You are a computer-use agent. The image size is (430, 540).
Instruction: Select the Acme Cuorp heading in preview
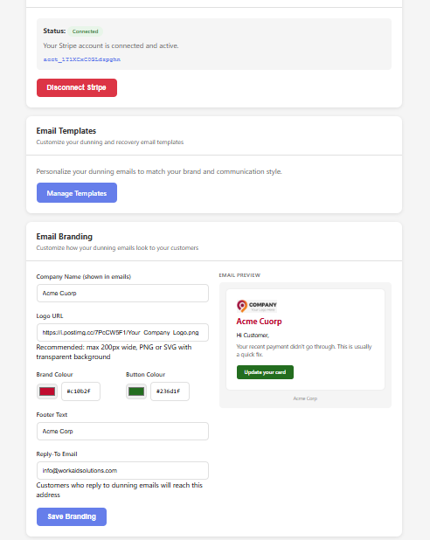[x=259, y=322]
